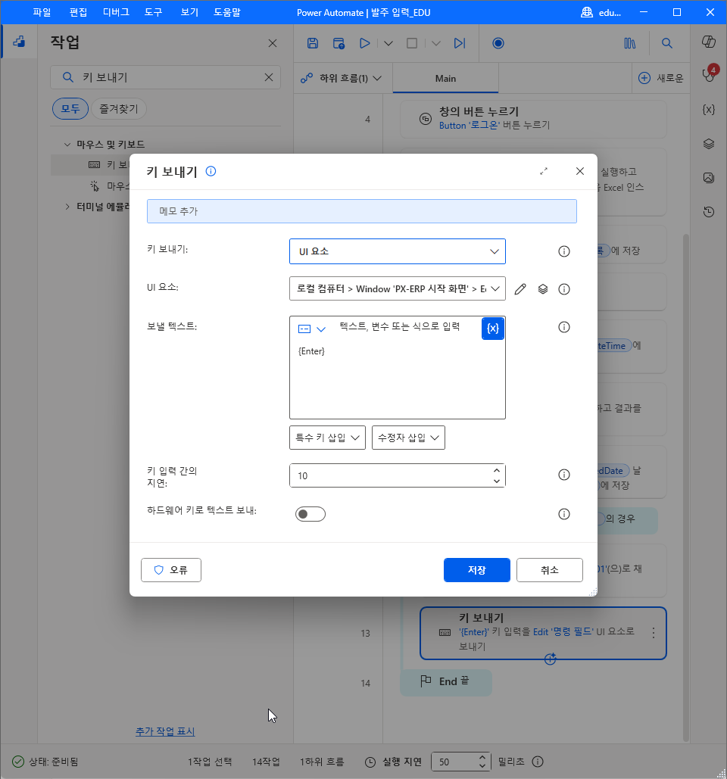
Task: Open run history clock icon in sidebar
Action: point(709,212)
